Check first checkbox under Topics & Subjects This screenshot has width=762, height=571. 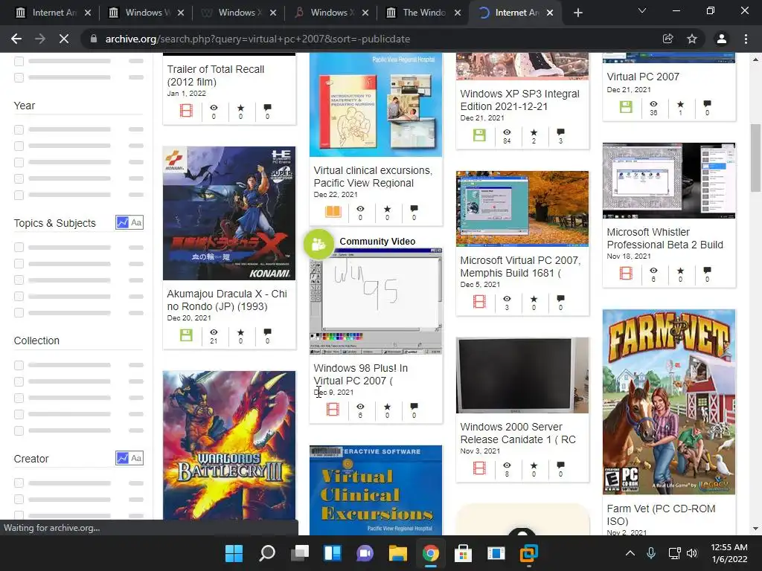point(19,247)
